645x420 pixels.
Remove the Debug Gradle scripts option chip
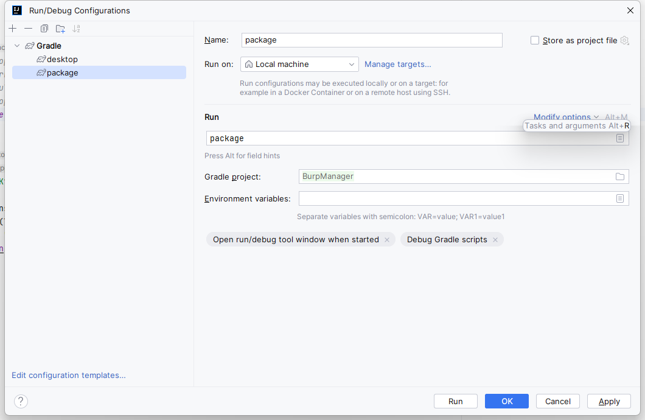click(495, 240)
